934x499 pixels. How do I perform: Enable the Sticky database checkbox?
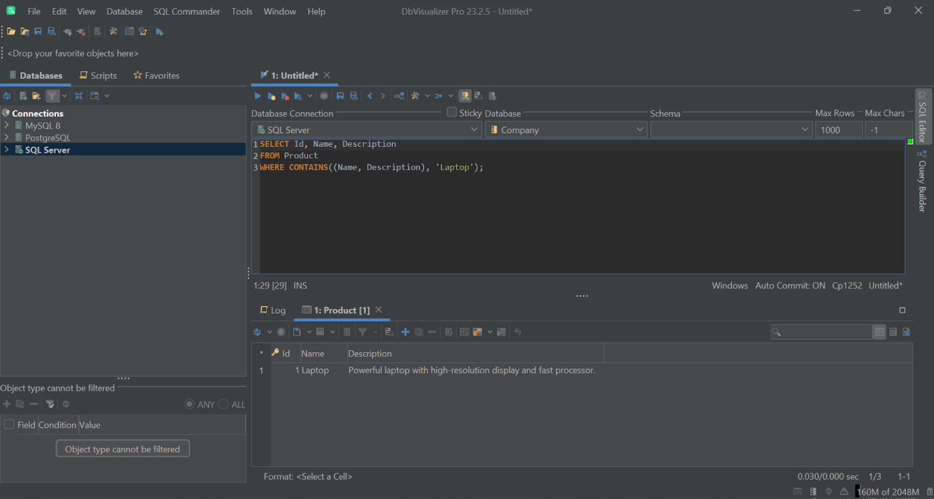(x=451, y=112)
